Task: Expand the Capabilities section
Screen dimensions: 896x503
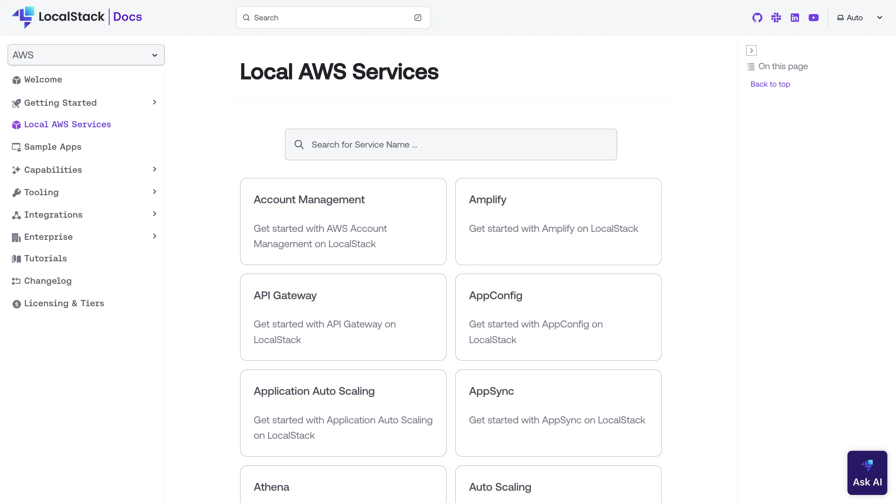Action: pyautogui.click(x=154, y=169)
